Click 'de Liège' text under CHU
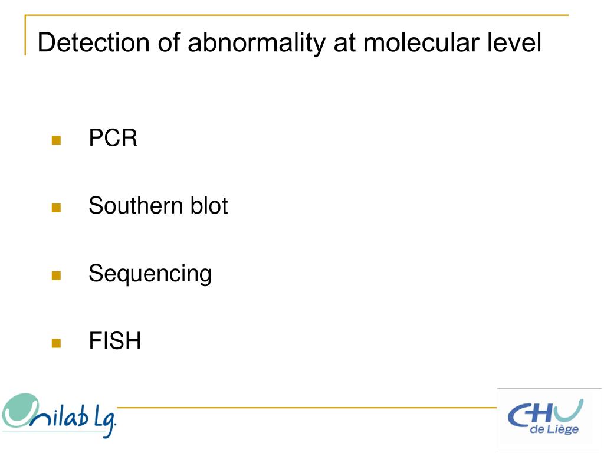The height and width of the screenshot is (453, 604). [x=554, y=429]
